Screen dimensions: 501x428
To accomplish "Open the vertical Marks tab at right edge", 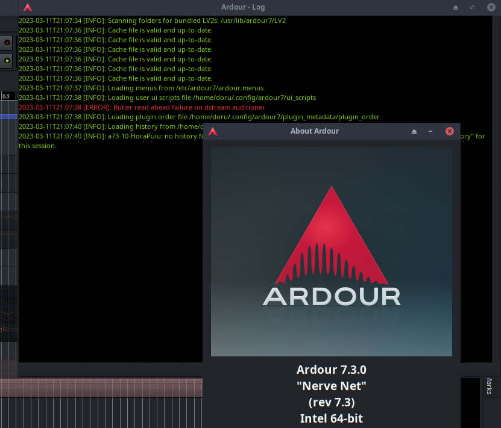I will click(x=489, y=386).
